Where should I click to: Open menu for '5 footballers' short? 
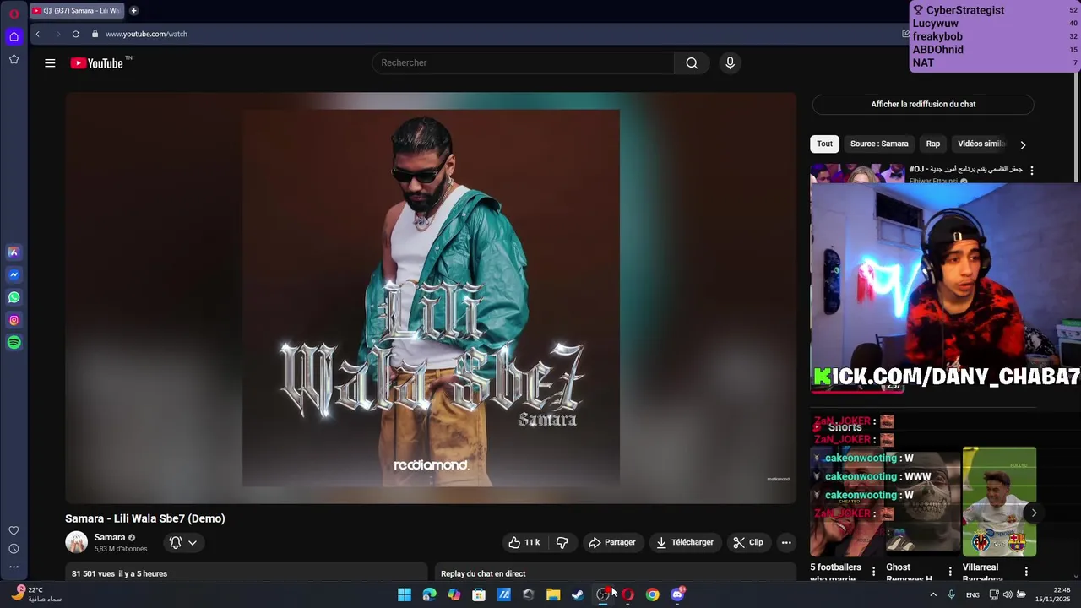(873, 572)
